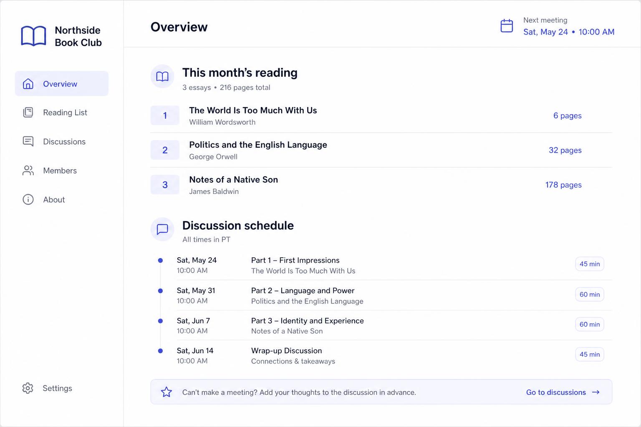Viewport: 641px width, 427px height.
Task: Click the Reading List book icon
Action: pyautogui.click(x=28, y=112)
